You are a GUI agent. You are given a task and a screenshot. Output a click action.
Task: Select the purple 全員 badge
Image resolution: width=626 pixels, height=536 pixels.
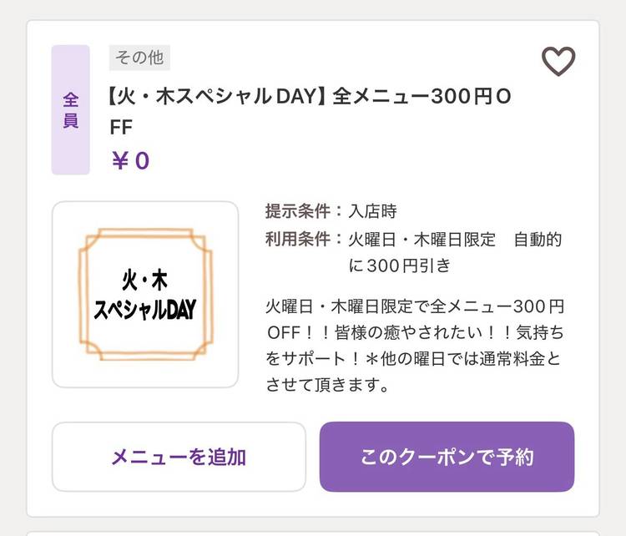tap(70, 109)
